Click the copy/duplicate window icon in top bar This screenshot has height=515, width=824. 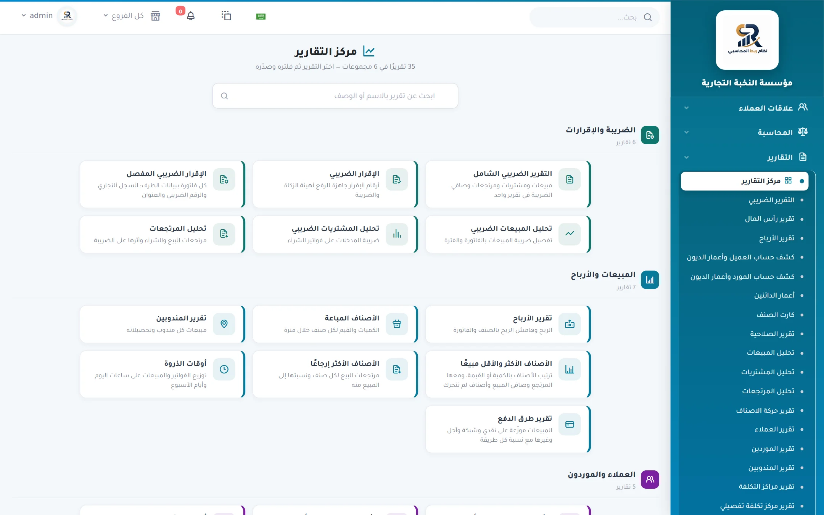226,16
